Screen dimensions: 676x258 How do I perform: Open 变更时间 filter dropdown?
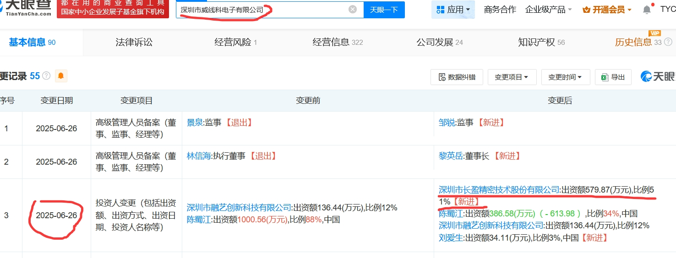tap(566, 77)
